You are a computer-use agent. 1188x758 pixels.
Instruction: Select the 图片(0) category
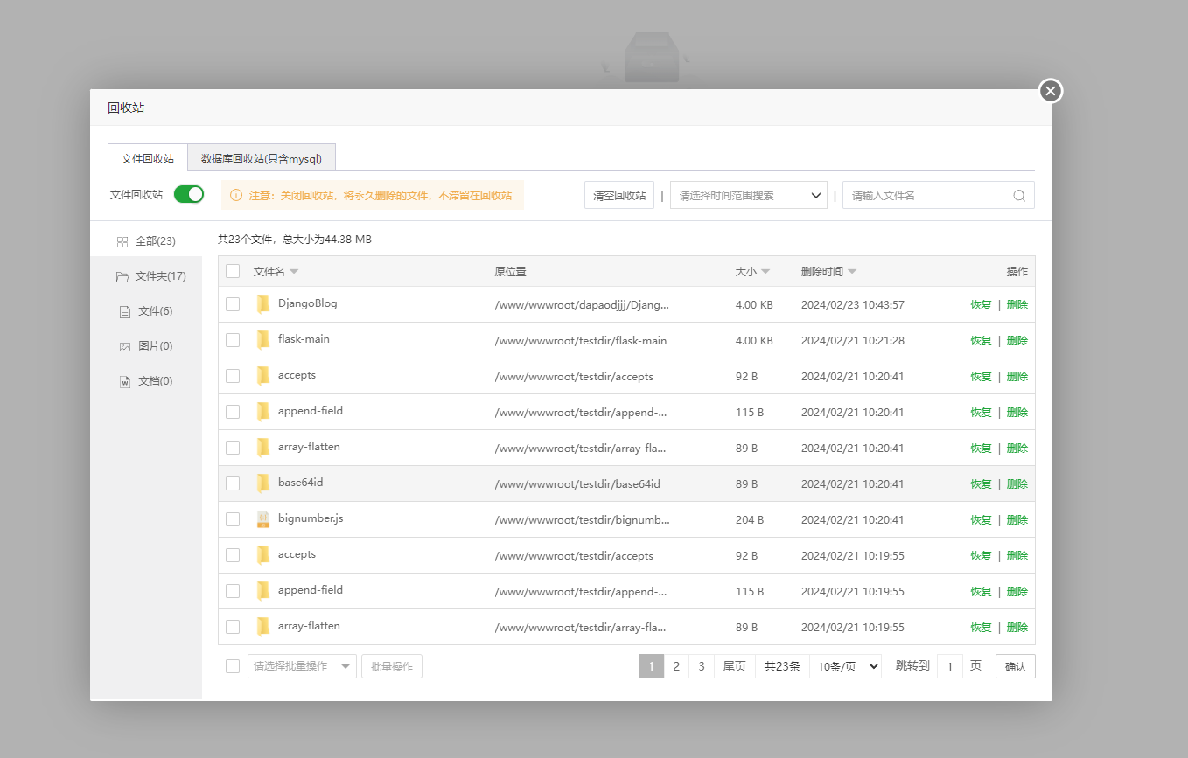point(146,346)
